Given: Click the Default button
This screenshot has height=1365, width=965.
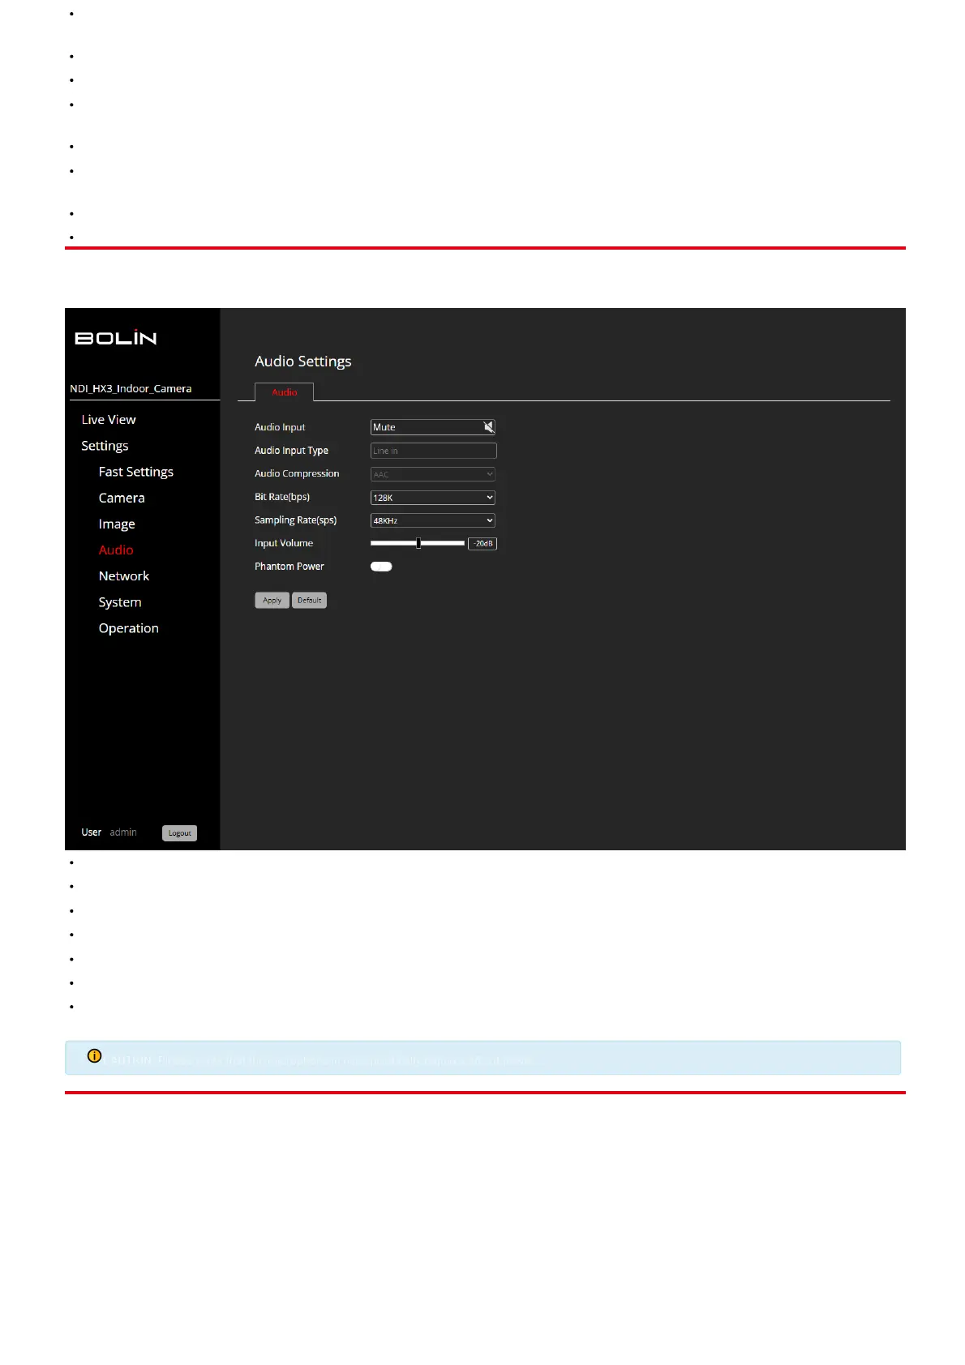Looking at the screenshot, I should [309, 601].
